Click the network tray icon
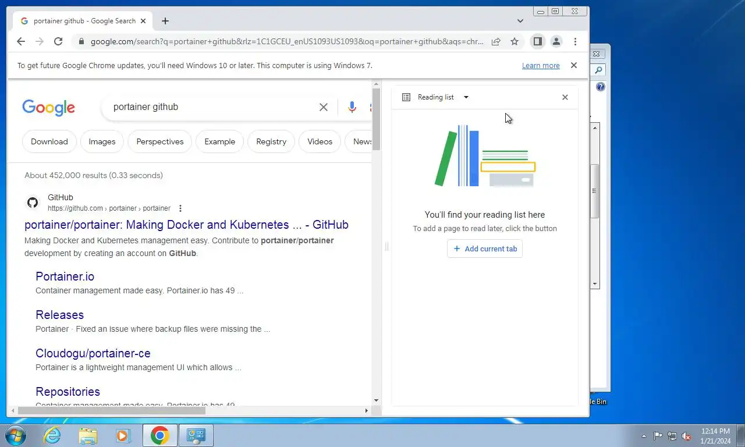The width and height of the screenshot is (745, 447). 672,436
